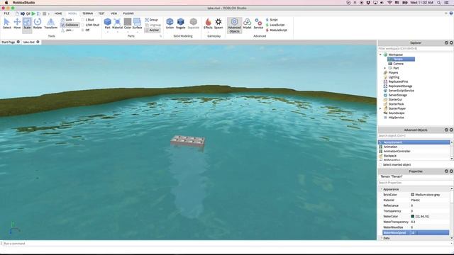Open the Effects gameplay menu
Image resolution: width=454 pixels, height=255 pixels.
(x=208, y=23)
